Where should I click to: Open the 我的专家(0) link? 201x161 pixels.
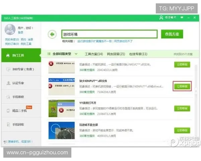coord(12,40)
